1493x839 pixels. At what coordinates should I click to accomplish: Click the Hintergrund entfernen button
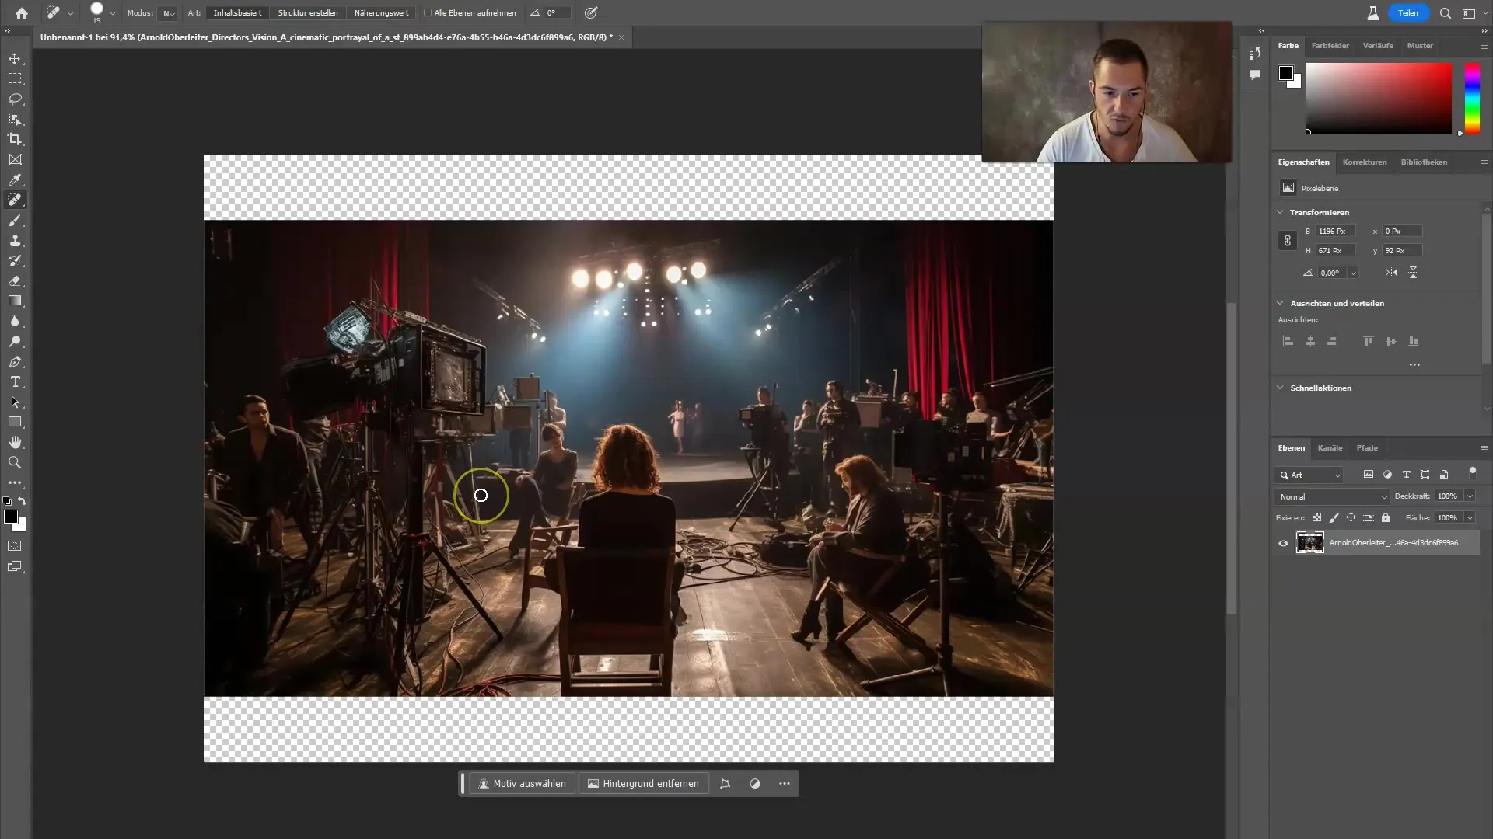pos(642,782)
